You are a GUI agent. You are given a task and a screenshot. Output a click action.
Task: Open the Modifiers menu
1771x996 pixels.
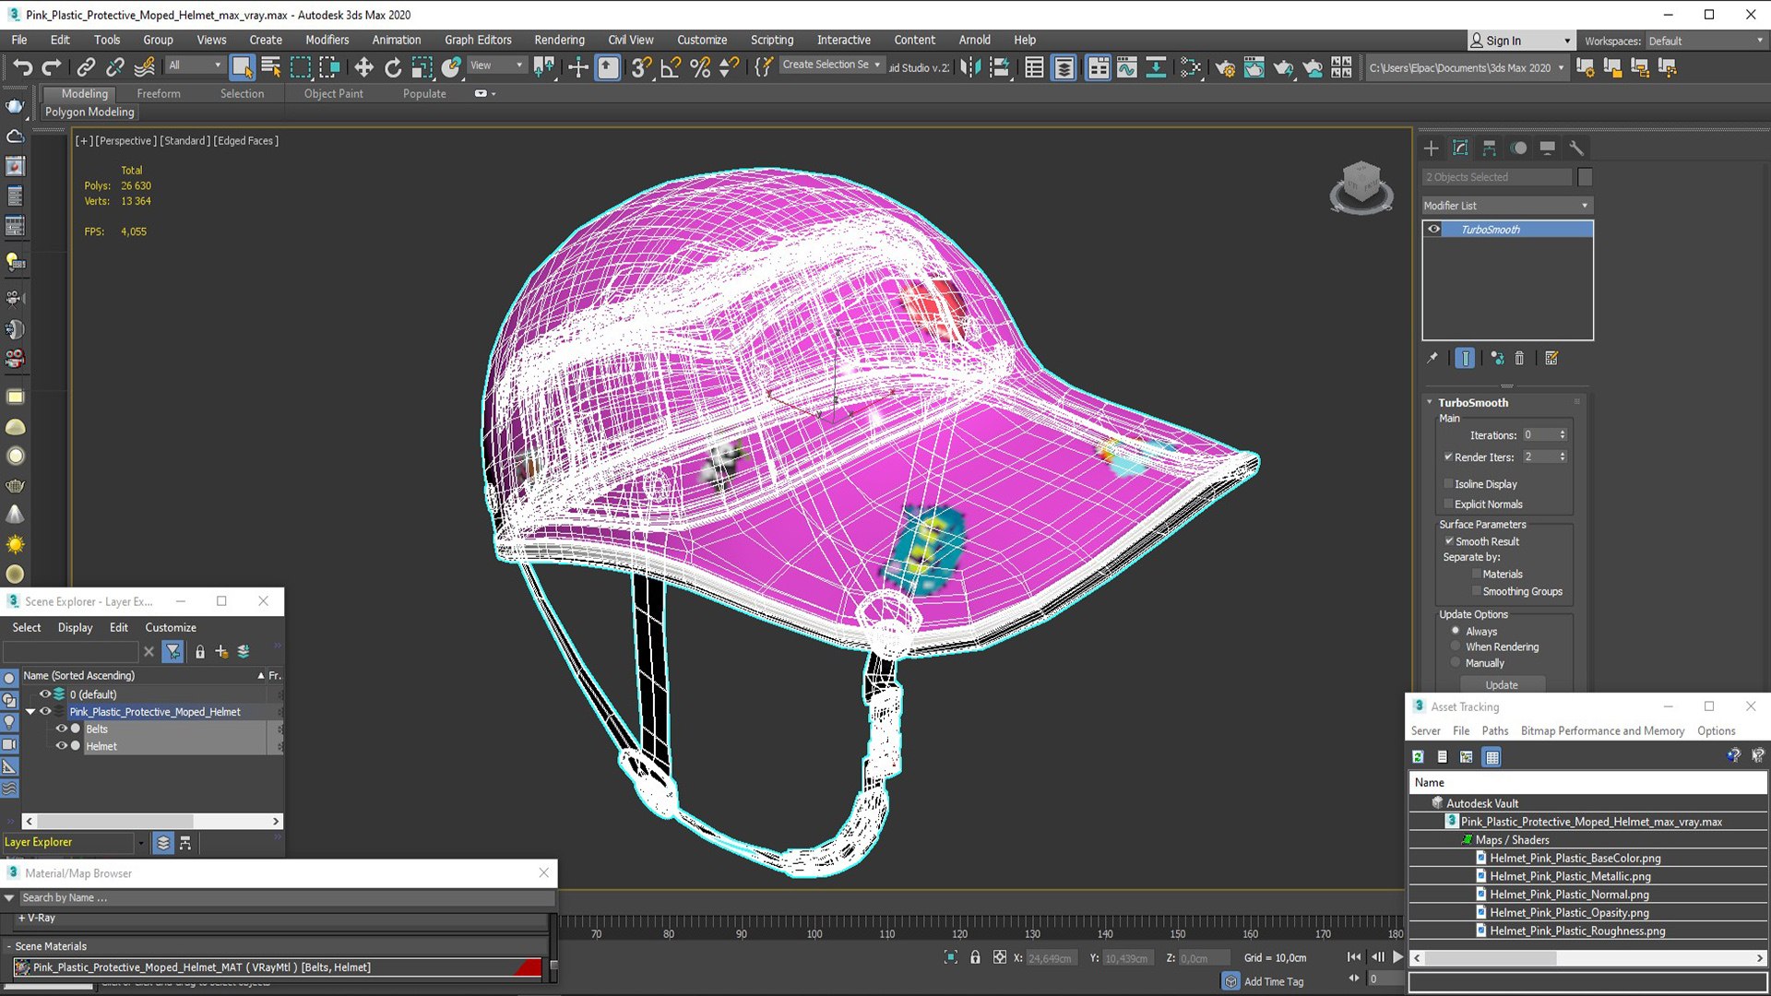tap(327, 40)
